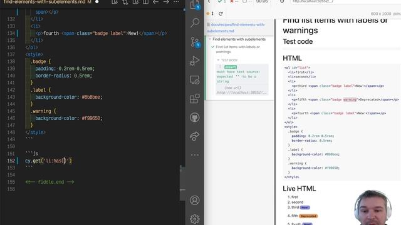The image size is (401, 225).
Task: Open the Live Share arrow icon
Action: coord(195,136)
